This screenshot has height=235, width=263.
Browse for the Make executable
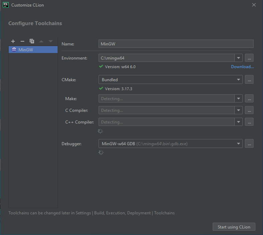249,98
